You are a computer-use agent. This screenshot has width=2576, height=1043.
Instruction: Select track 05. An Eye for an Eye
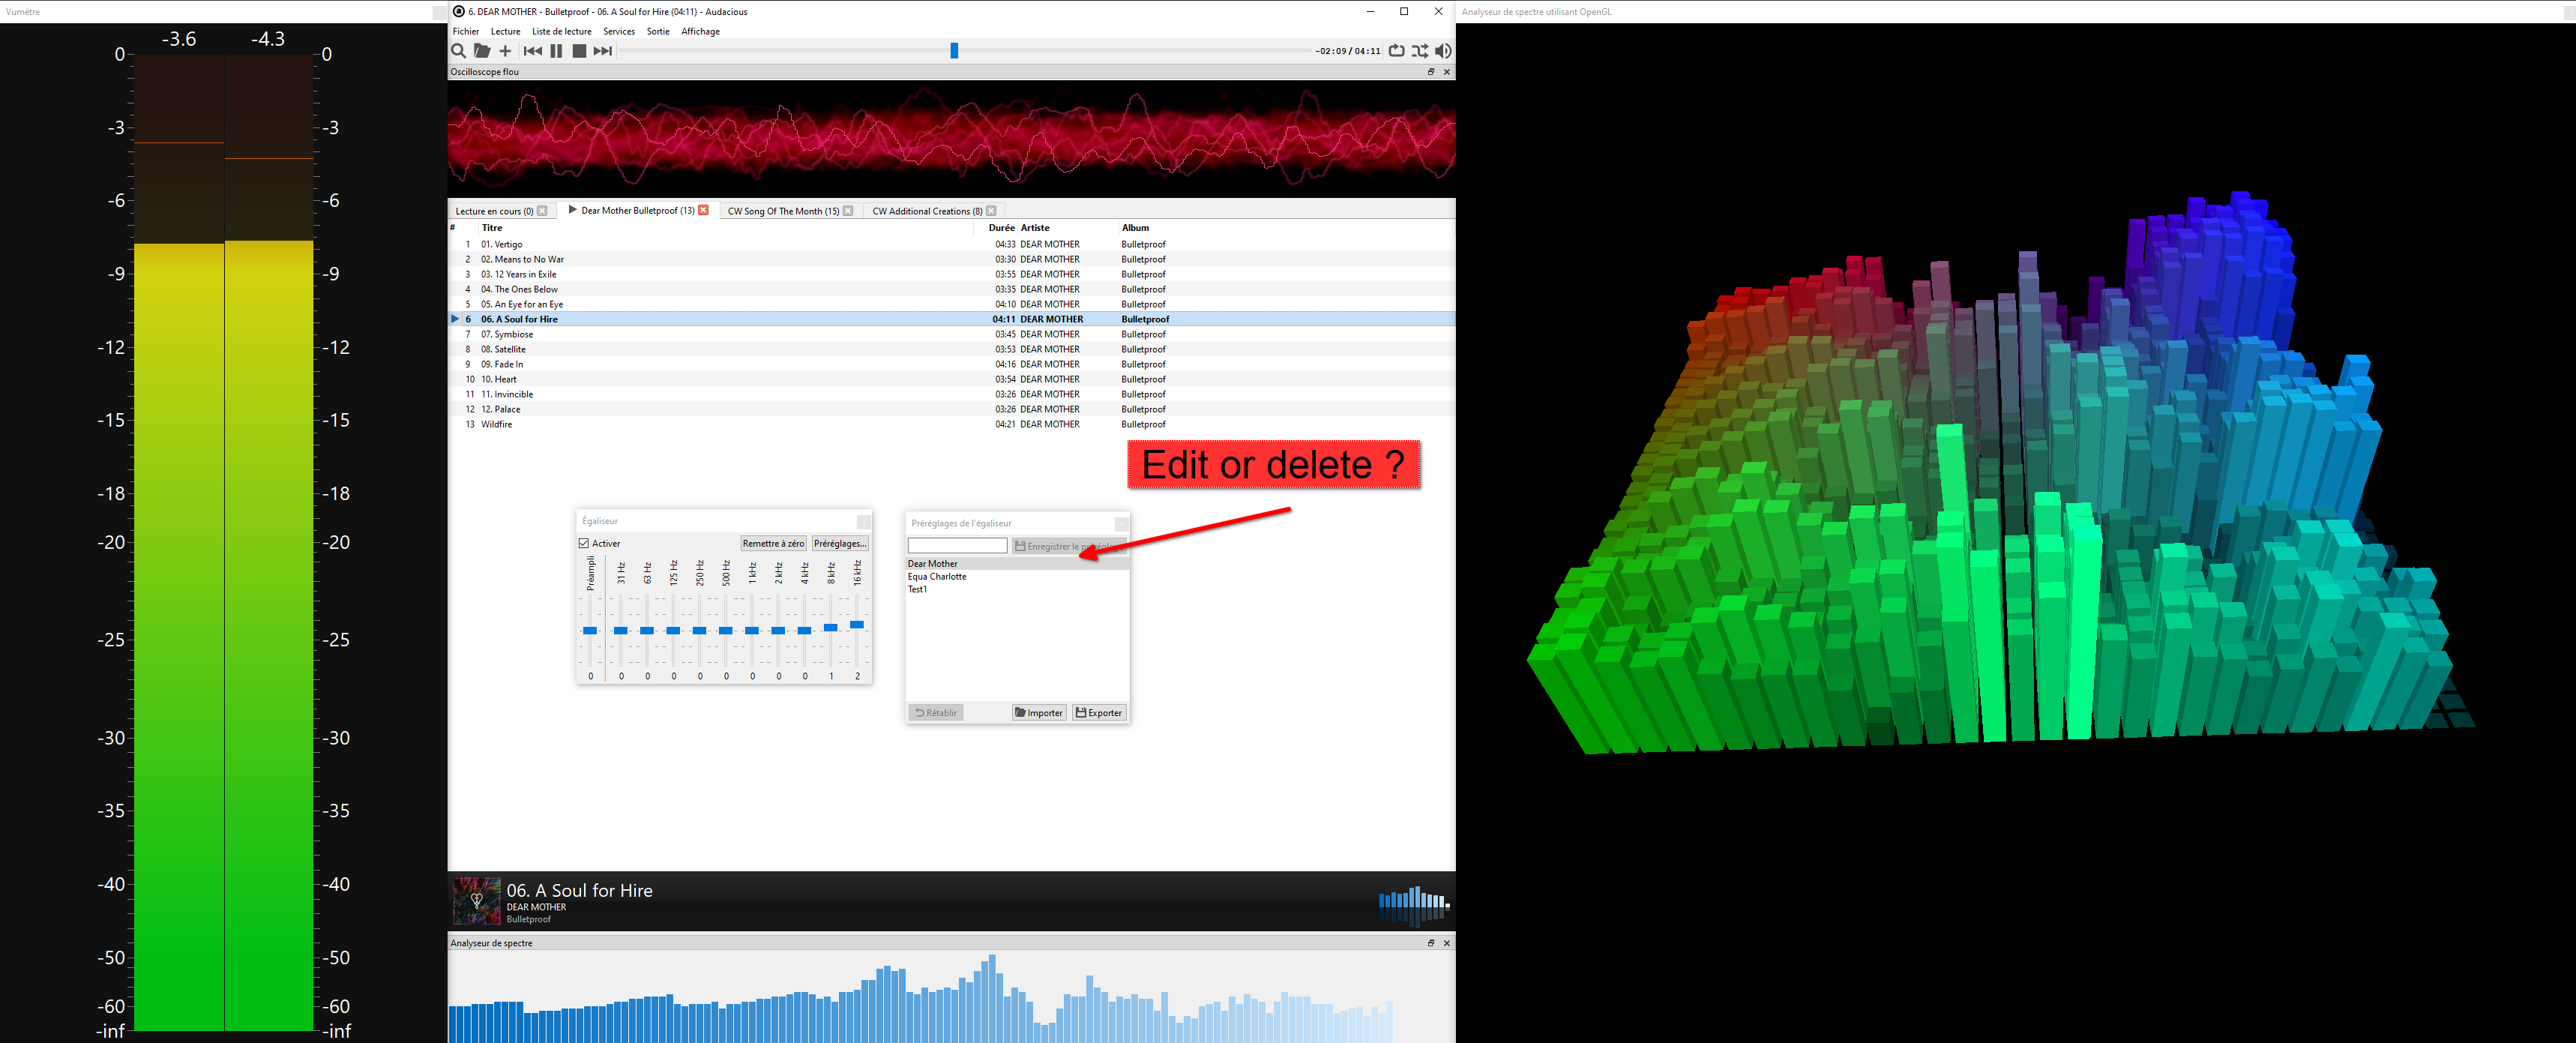tap(951, 304)
